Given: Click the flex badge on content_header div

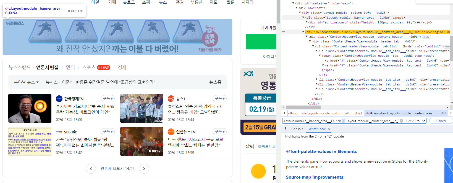Looking at the screenshot, I should coord(426,37).
